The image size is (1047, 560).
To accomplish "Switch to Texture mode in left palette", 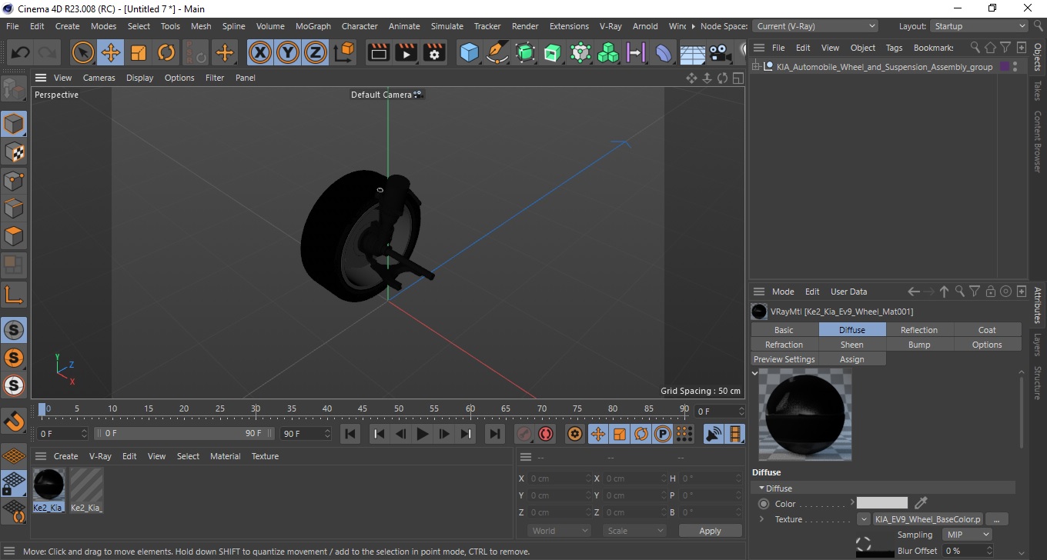I will tap(14, 152).
